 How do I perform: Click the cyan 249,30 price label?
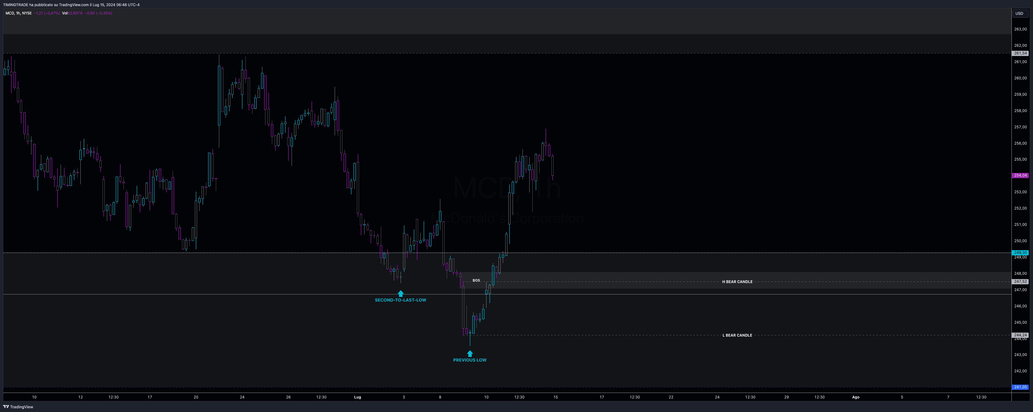[x=1020, y=253]
